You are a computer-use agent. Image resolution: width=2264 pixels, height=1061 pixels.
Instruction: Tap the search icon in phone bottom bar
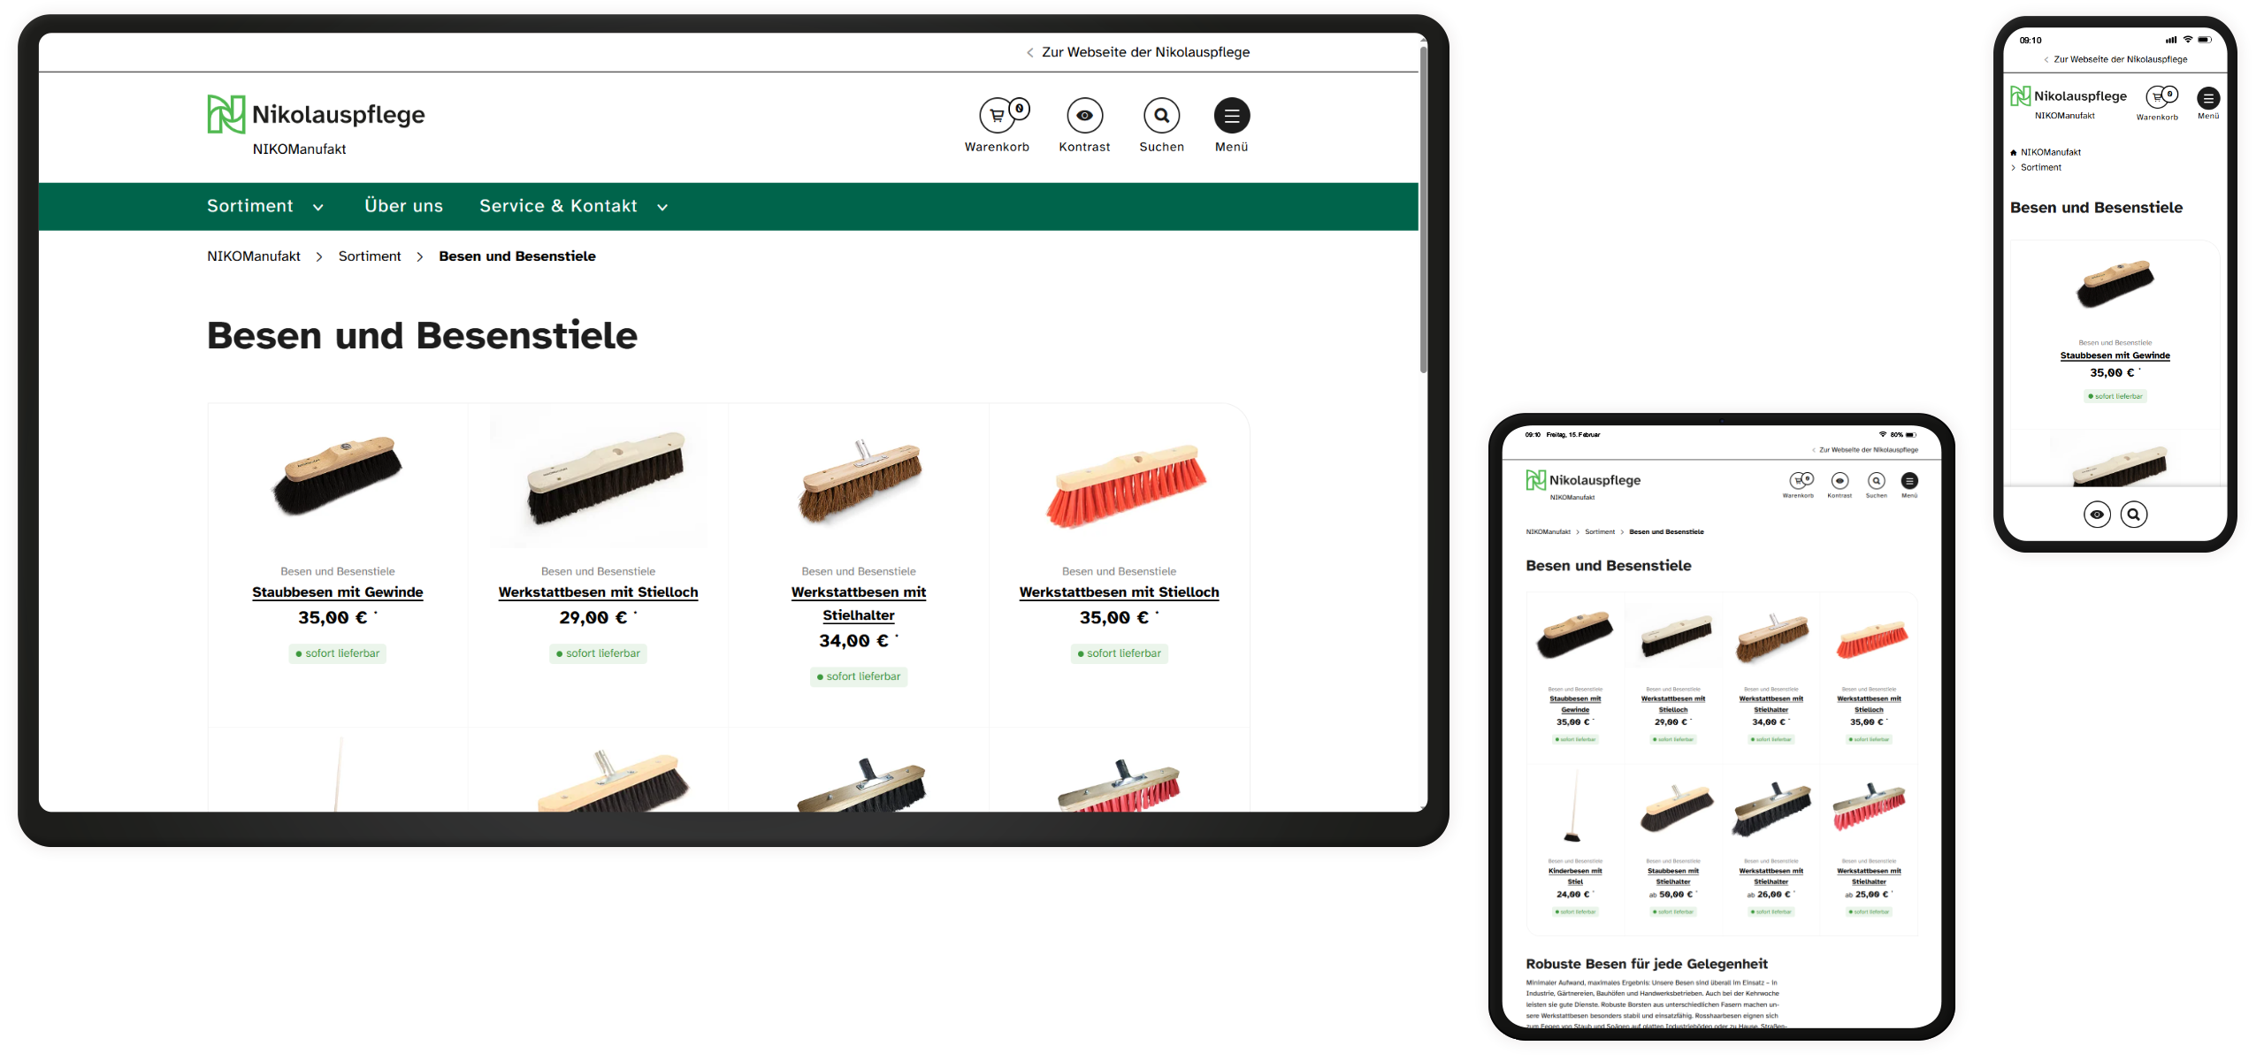pyautogui.click(x=2133, y=515)
